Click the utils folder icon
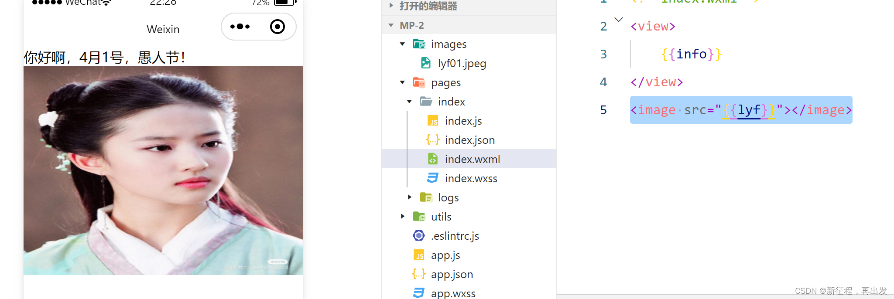 point(419,217)
